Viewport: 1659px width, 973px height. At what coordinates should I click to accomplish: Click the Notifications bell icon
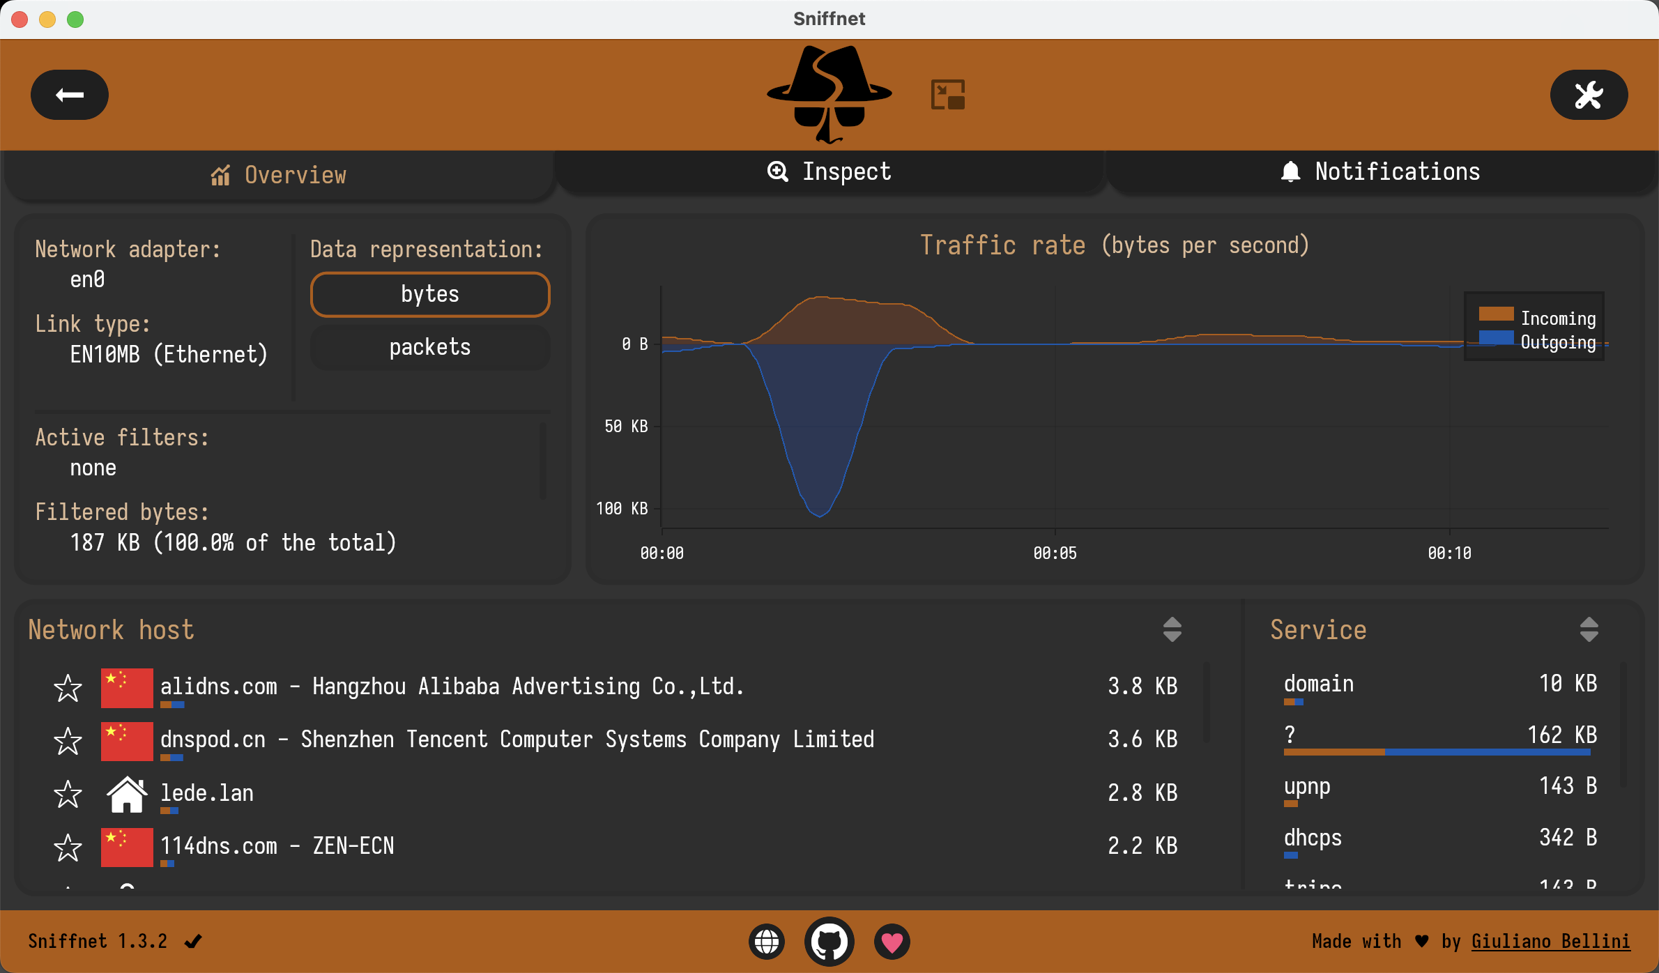1291,171
